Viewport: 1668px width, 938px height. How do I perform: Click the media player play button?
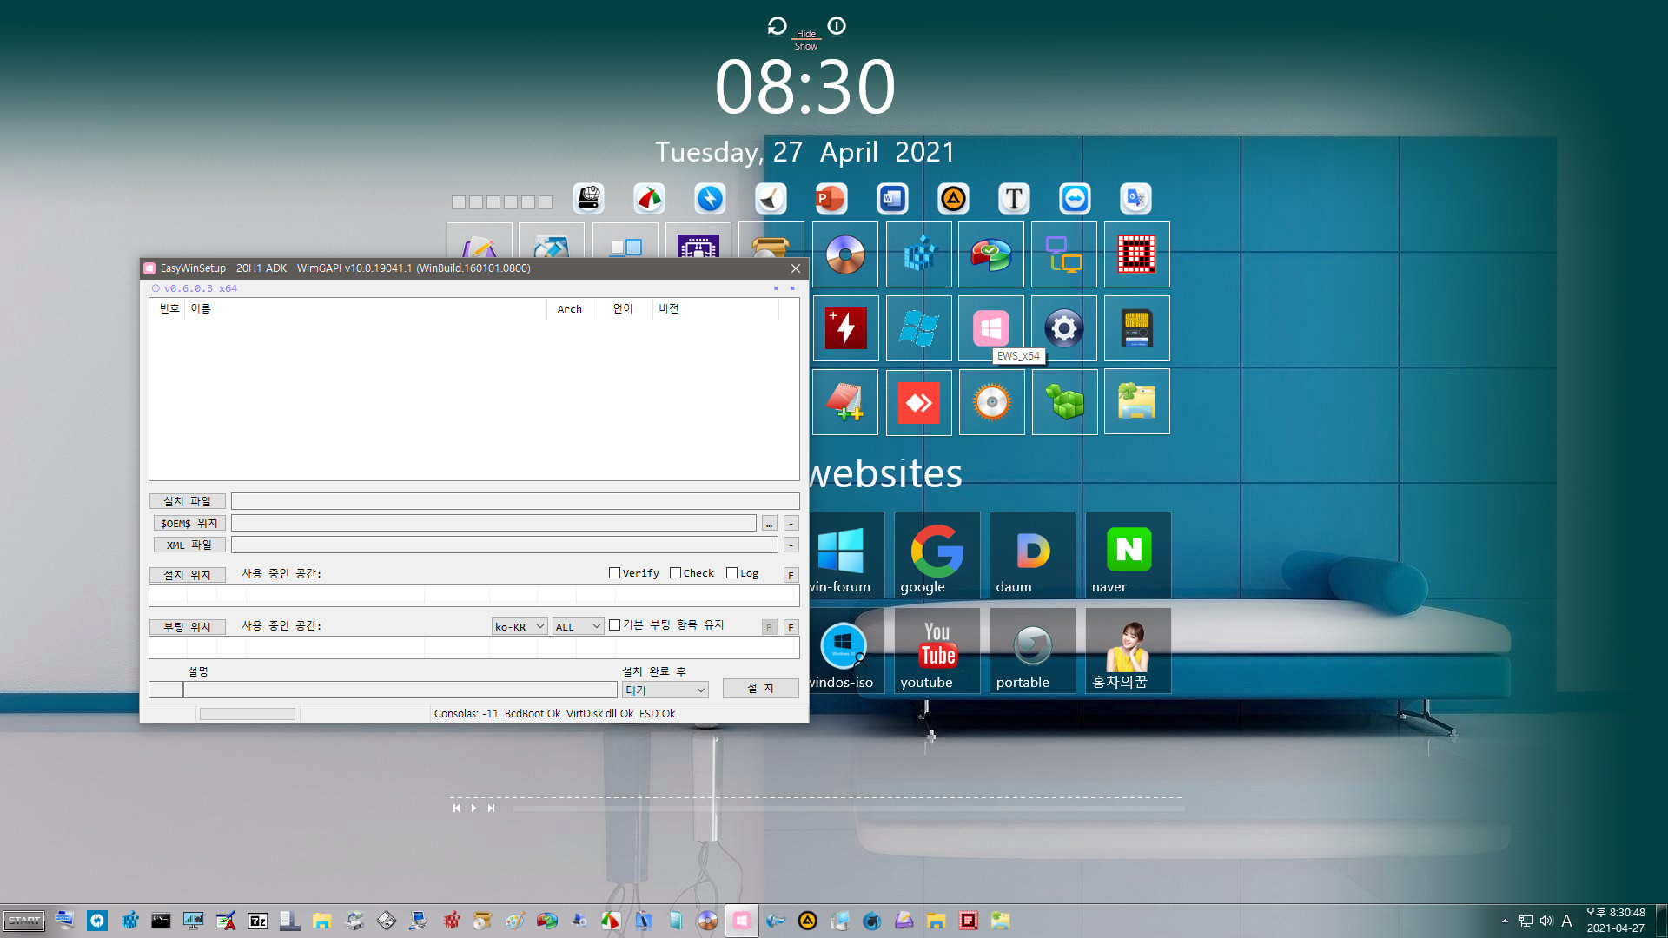[473, 808]
